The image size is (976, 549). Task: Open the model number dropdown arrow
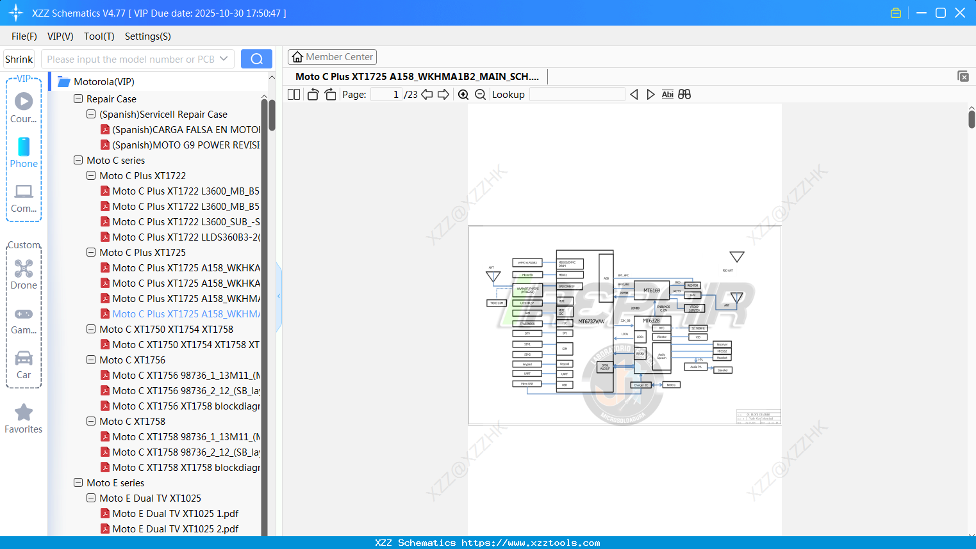[224, 59]
